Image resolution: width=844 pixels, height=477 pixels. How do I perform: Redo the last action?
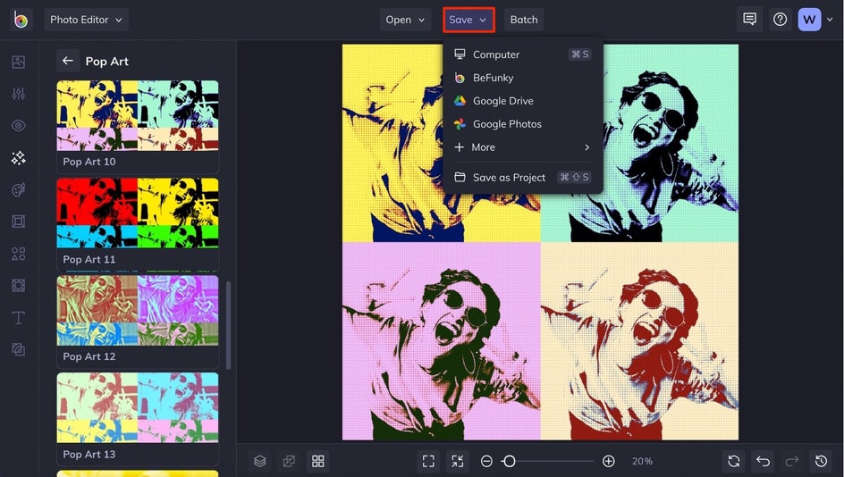point(792,461)
